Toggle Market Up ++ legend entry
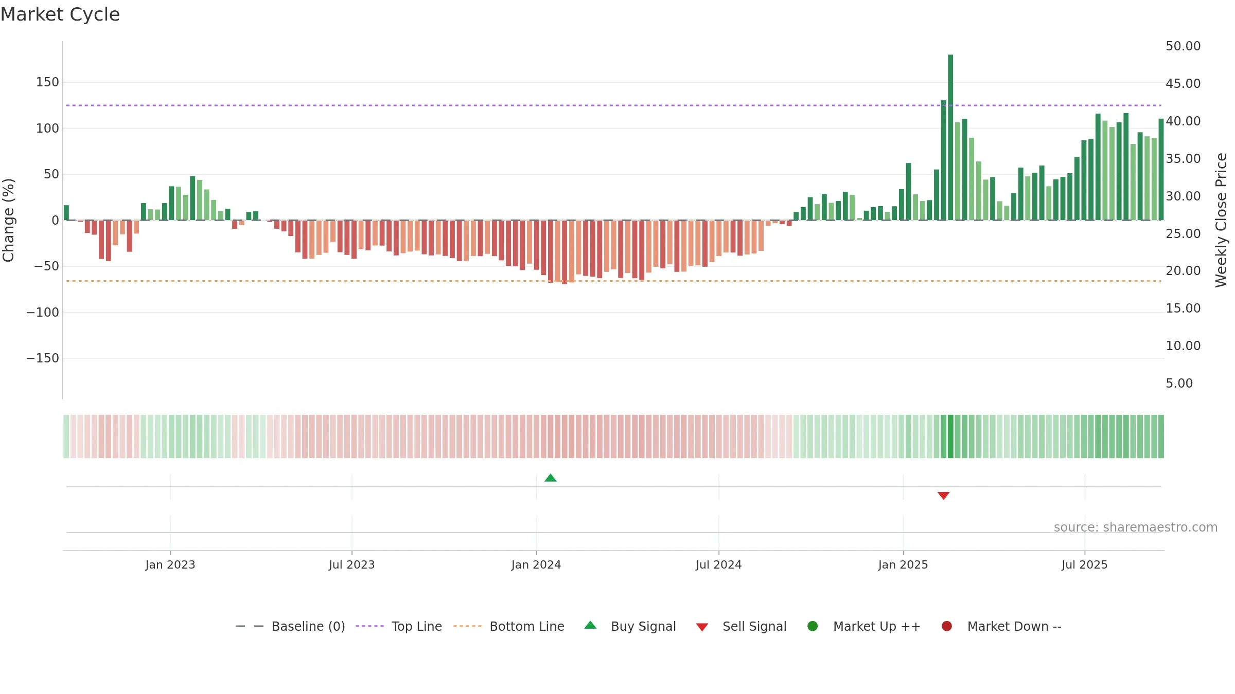Viewport: 1235px width, 694px height. tap(864, 626)
